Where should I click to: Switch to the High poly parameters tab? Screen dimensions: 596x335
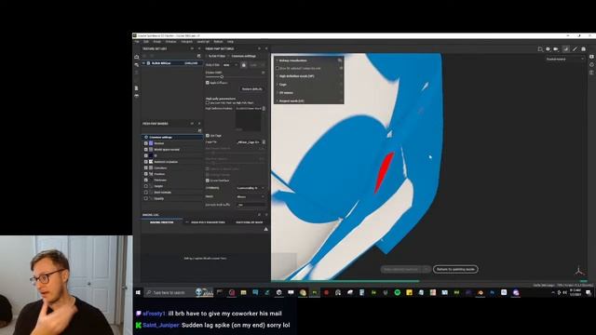[208, 222]
